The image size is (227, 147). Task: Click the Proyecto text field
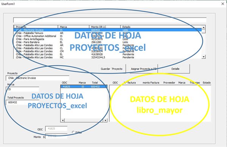point(37,78)
